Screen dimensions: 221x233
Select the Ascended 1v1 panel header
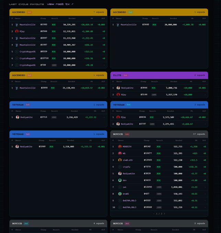click(x=58, y=12)
